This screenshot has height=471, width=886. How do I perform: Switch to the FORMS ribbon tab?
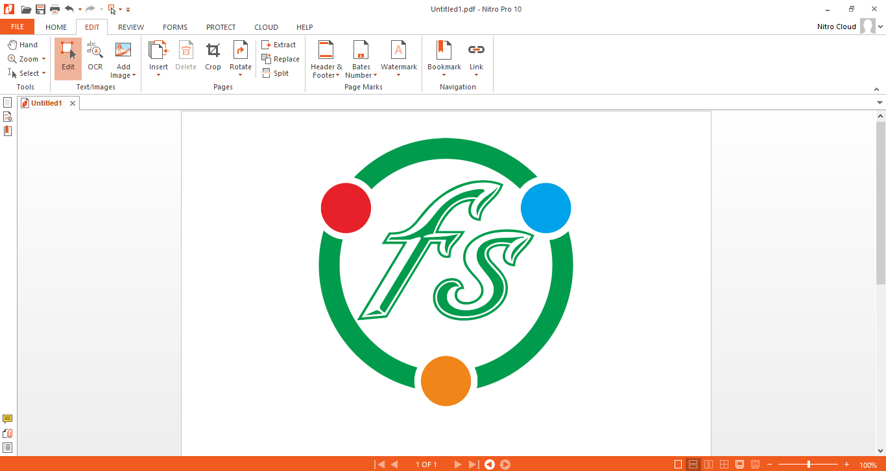pyautogui.click(x=175, y=27)
